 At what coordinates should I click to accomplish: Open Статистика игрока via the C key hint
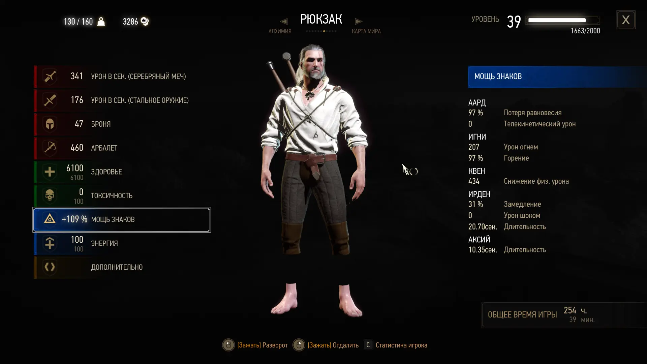[395, 345]
